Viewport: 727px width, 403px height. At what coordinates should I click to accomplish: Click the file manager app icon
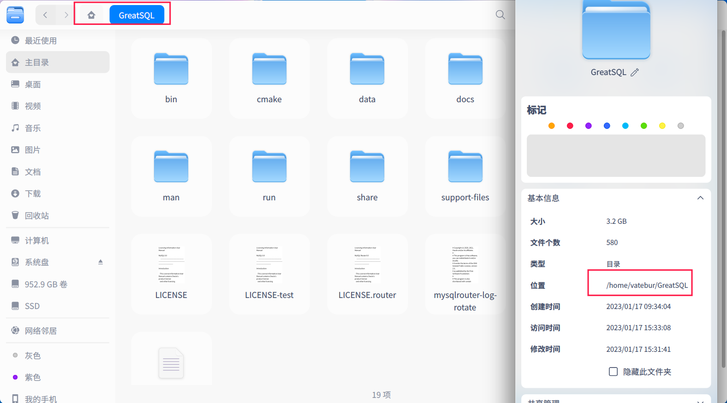15,15
